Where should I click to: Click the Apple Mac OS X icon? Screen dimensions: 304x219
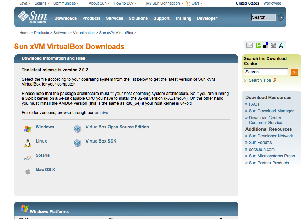(28, 171)
